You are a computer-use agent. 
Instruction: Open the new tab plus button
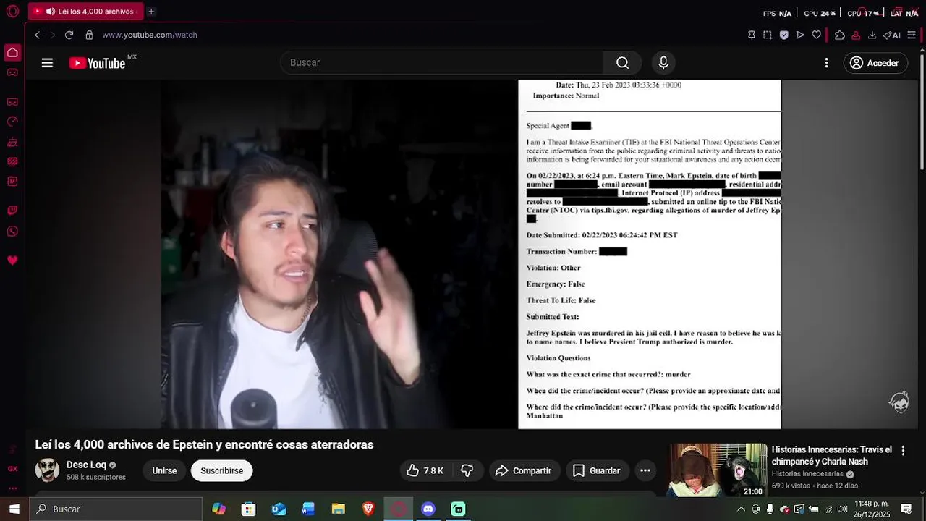pyautogui.click(x=151, y=12)
